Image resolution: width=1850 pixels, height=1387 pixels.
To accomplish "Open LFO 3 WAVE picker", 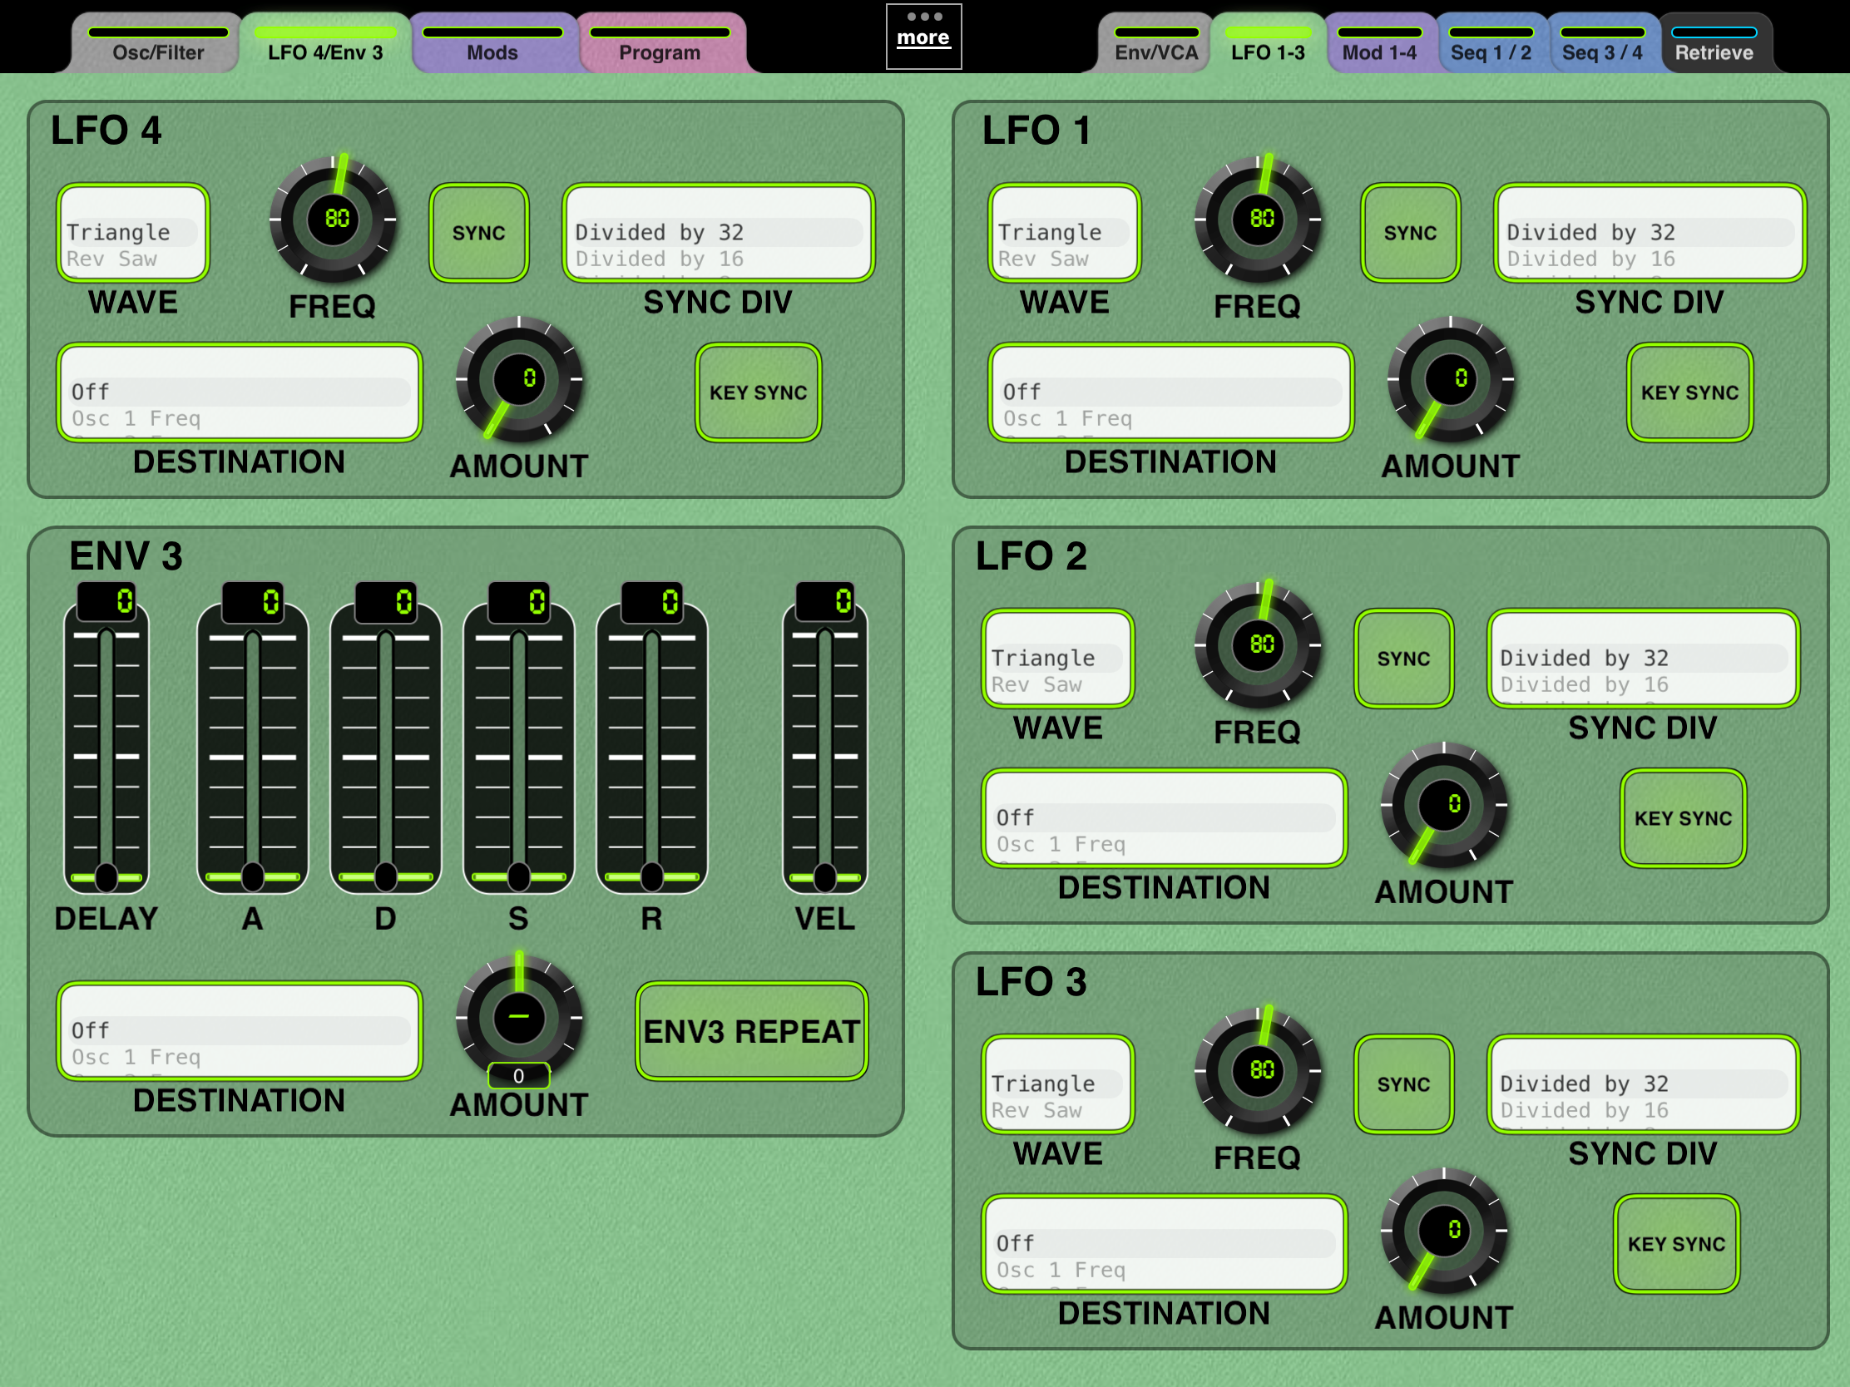I will tap(1057, 1083).
